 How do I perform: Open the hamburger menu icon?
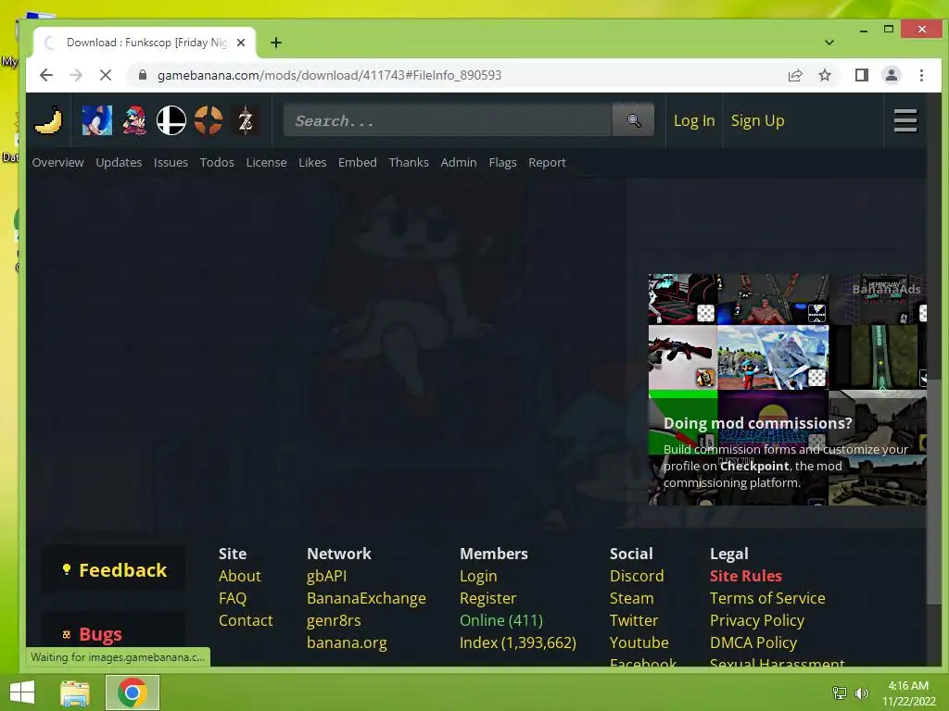[905, 120]
